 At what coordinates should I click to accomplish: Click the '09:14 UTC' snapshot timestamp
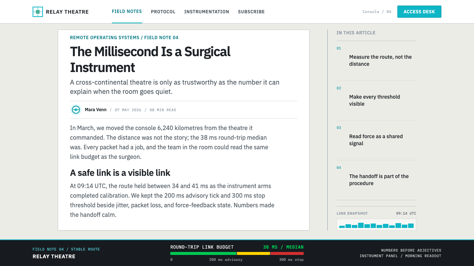(406, 214)
